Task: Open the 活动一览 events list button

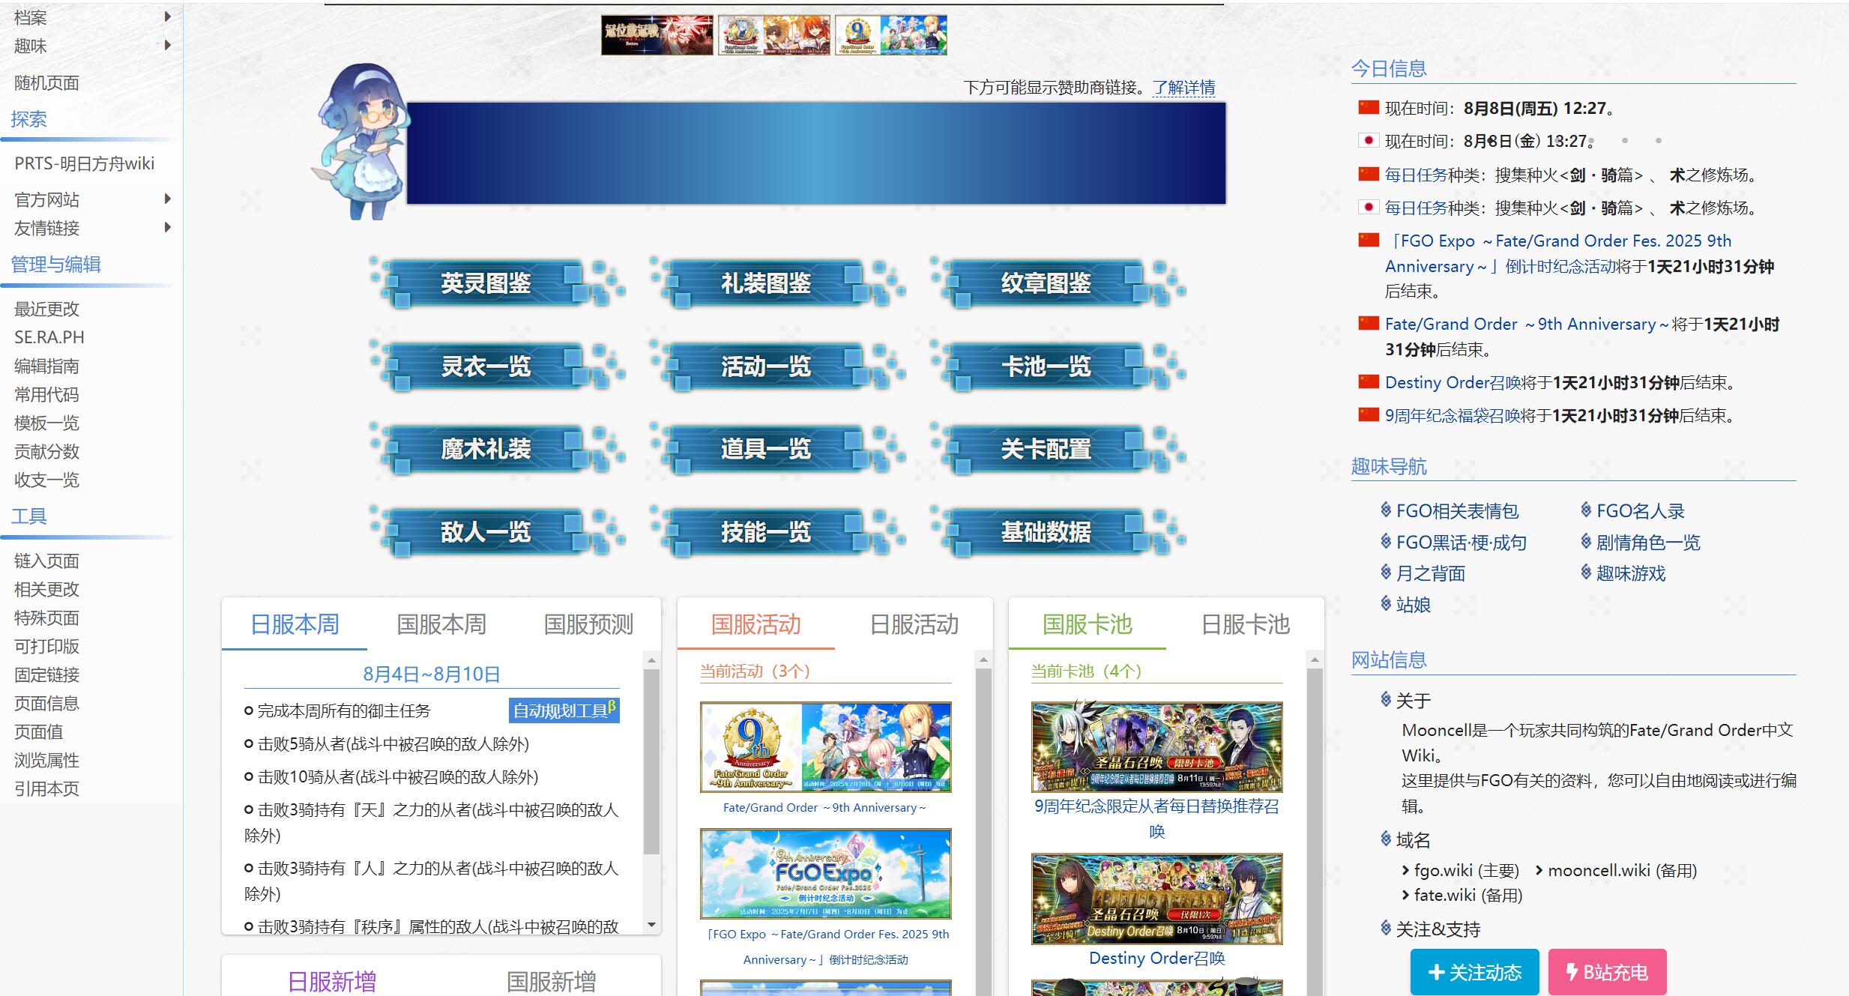Action: click(x=777, y=366)
